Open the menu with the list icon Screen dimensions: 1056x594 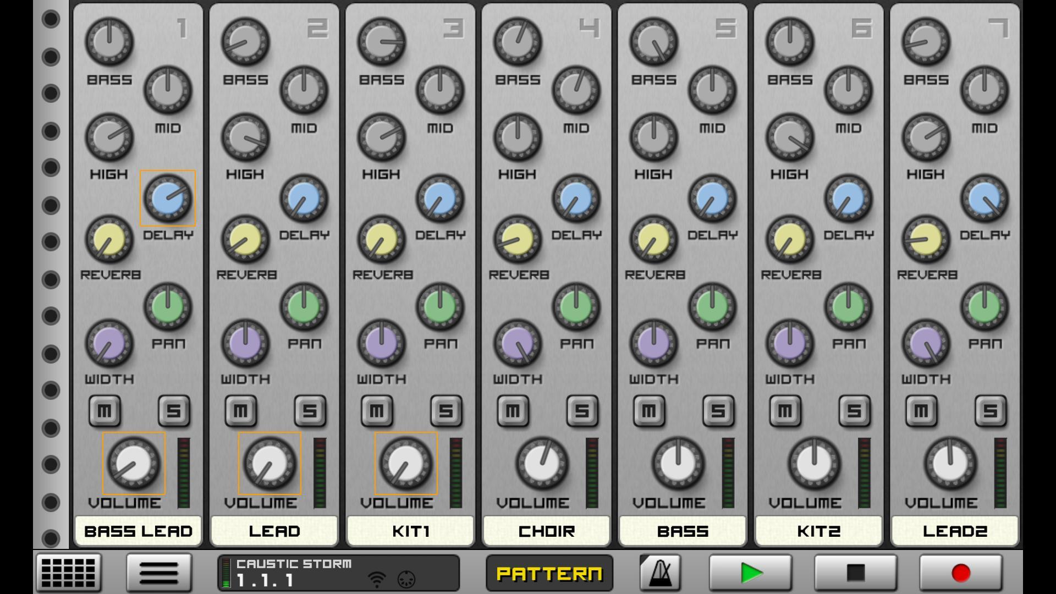(159, 572)
